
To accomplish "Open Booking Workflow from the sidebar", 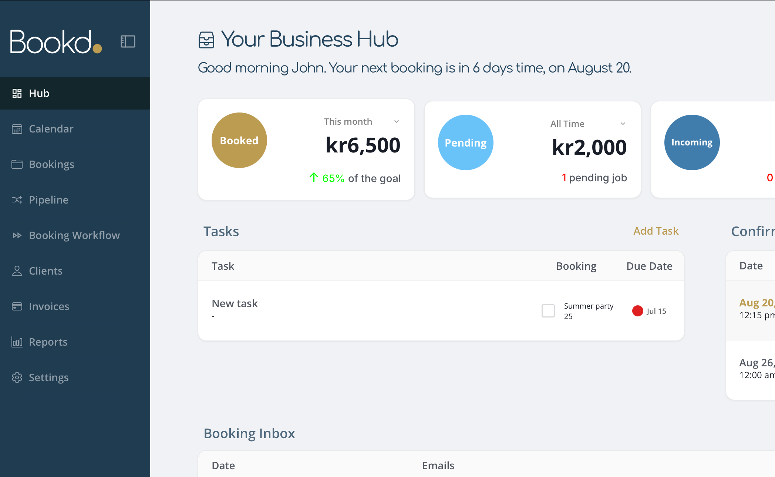I will (74, 235).
